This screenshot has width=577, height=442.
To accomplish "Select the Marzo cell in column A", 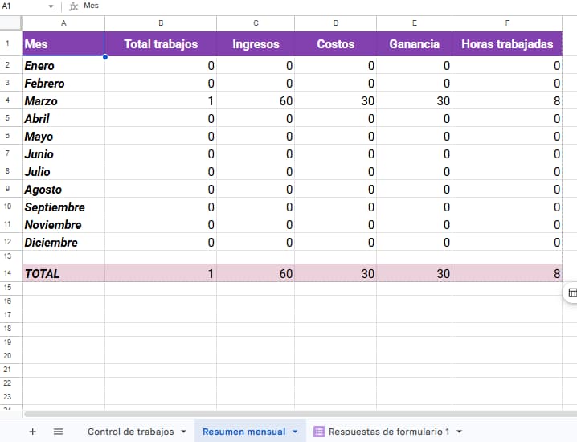I will [x=63, y=101].
